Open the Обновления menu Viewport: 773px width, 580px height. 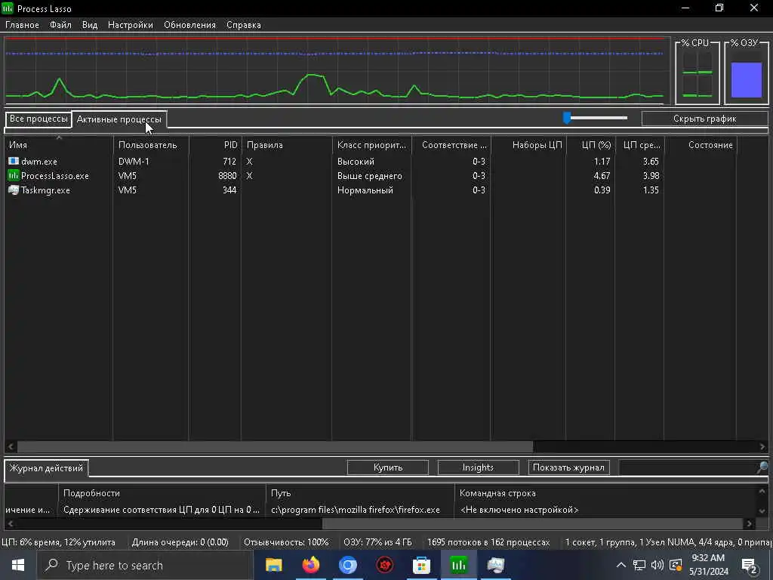[x=189, y=25]
